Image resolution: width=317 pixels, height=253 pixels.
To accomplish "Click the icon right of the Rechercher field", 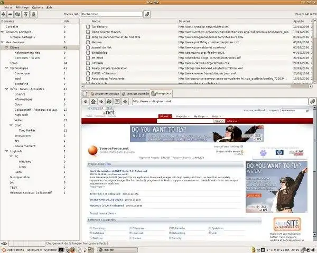I will [147, 14].
